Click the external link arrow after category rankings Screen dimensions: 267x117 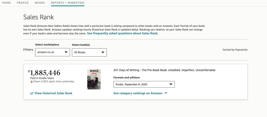165,93
